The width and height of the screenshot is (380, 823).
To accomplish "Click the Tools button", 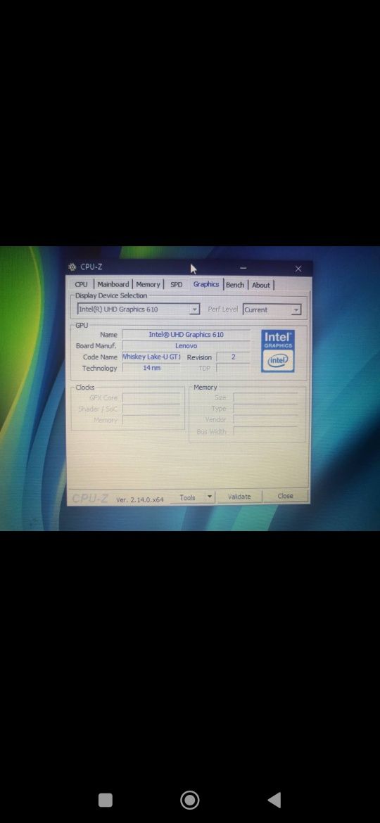I will click(x=187, y=497).
